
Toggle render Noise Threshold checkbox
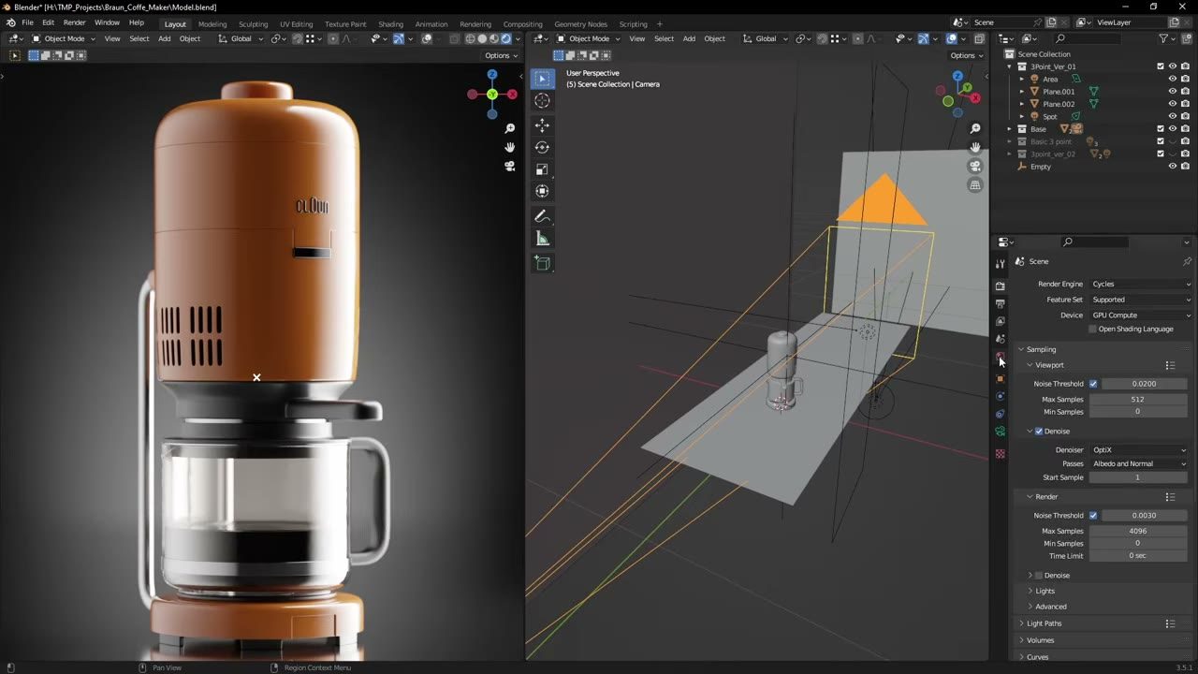(1093, 516)
